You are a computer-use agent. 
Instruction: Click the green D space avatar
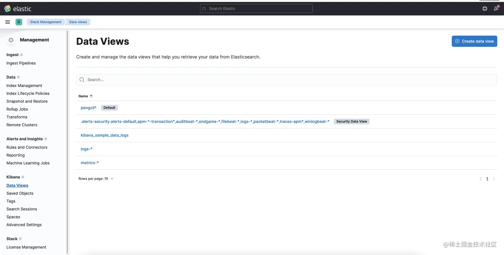(x=19, y=22)
